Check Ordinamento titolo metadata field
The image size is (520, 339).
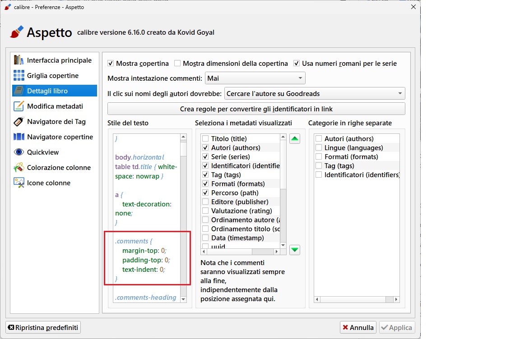tap(205, 229)
